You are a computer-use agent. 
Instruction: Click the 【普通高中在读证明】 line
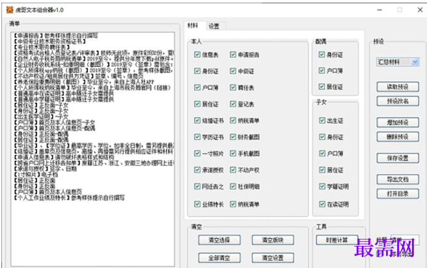pos(64,93)
